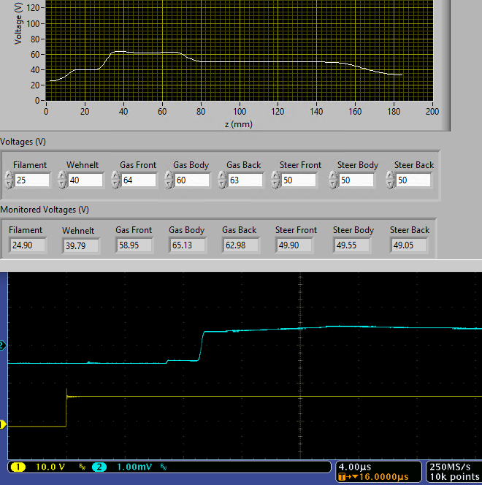
Task: Select the cyan channel 2 badge in readout bar
Action: coord(100,467)
